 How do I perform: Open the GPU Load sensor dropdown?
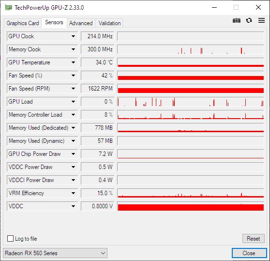pos(73,102)
